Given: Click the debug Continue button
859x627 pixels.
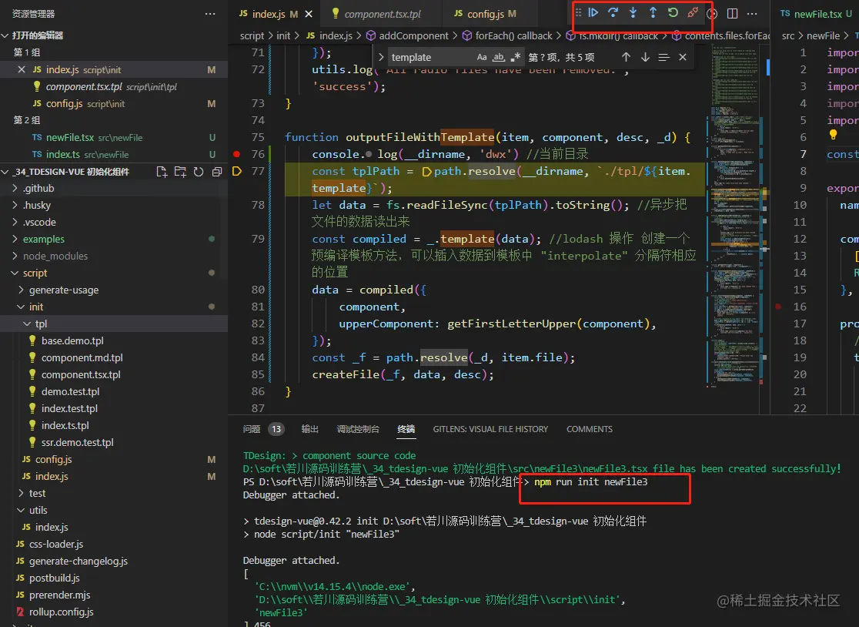Looking at the screenshot, I should coord(593,12).
